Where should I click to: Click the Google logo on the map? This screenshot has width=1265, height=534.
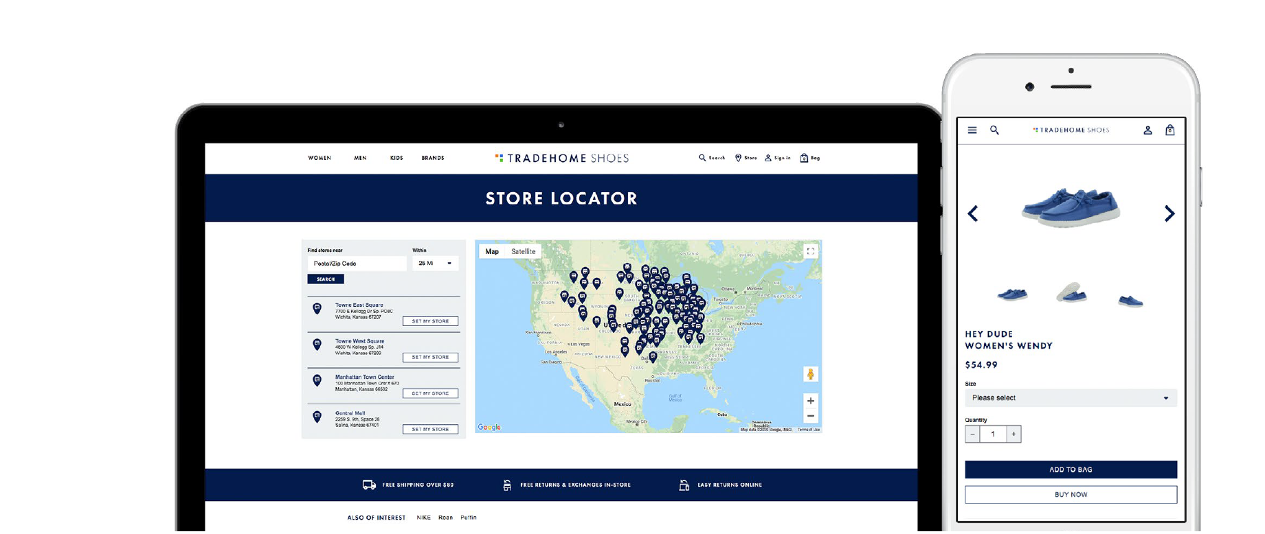click(x=489, y=427)
